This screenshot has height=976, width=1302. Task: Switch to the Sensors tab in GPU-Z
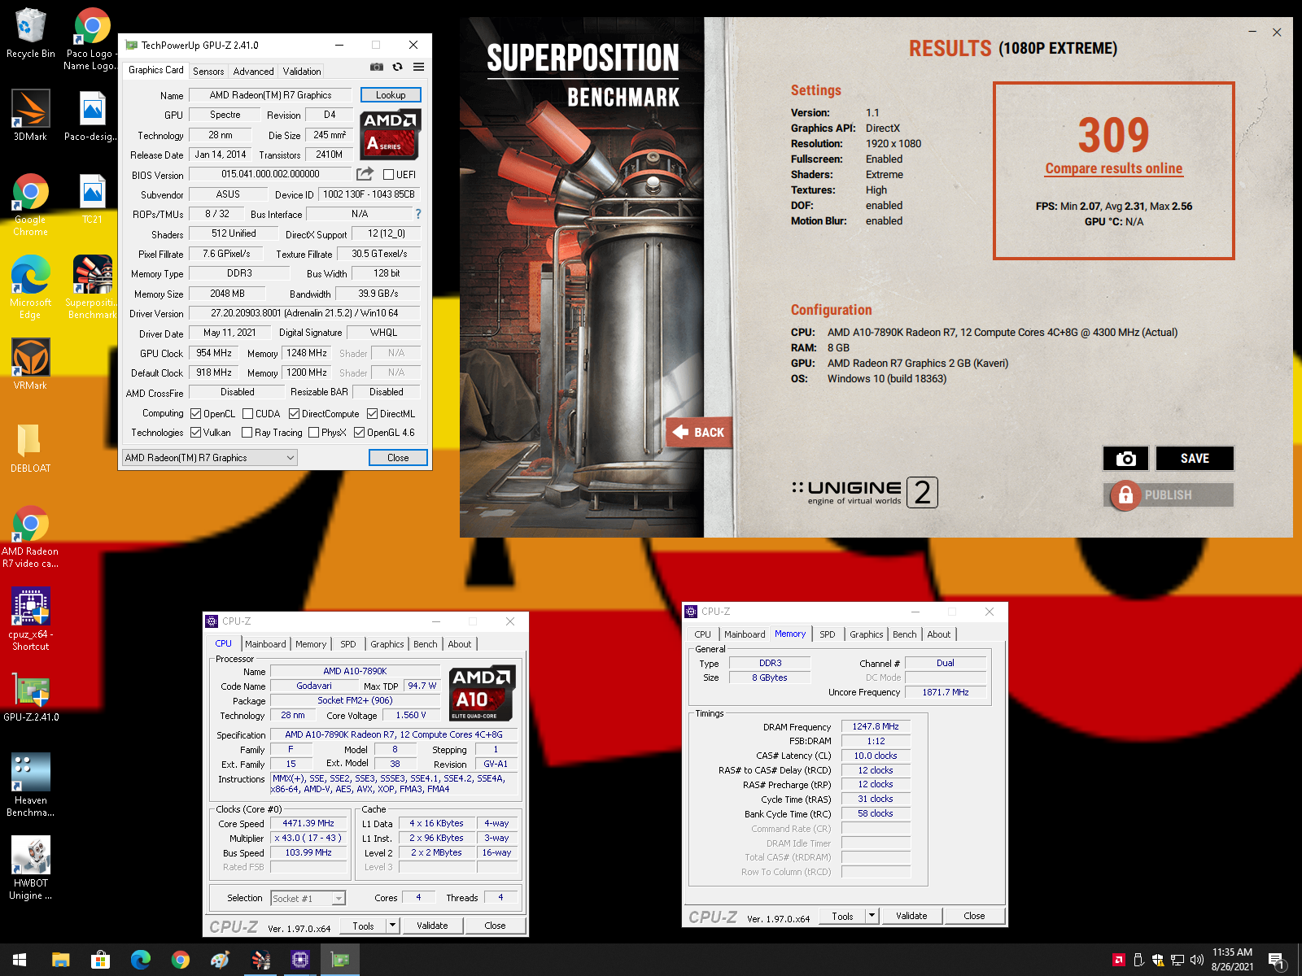[x=208, y=72]
